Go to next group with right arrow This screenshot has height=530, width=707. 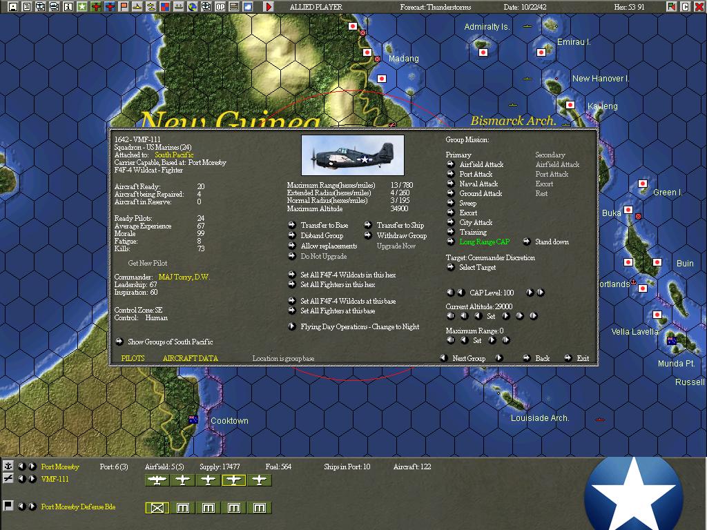499,358
